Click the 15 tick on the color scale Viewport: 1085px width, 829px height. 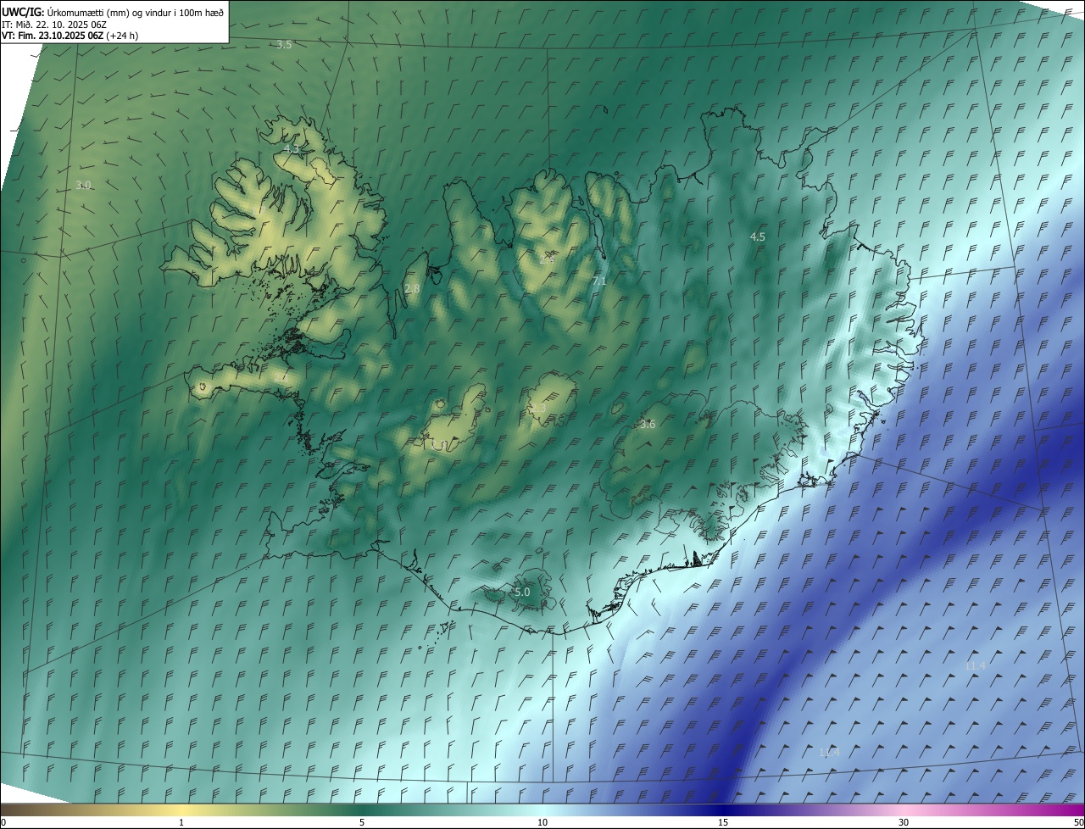(723, 822)
